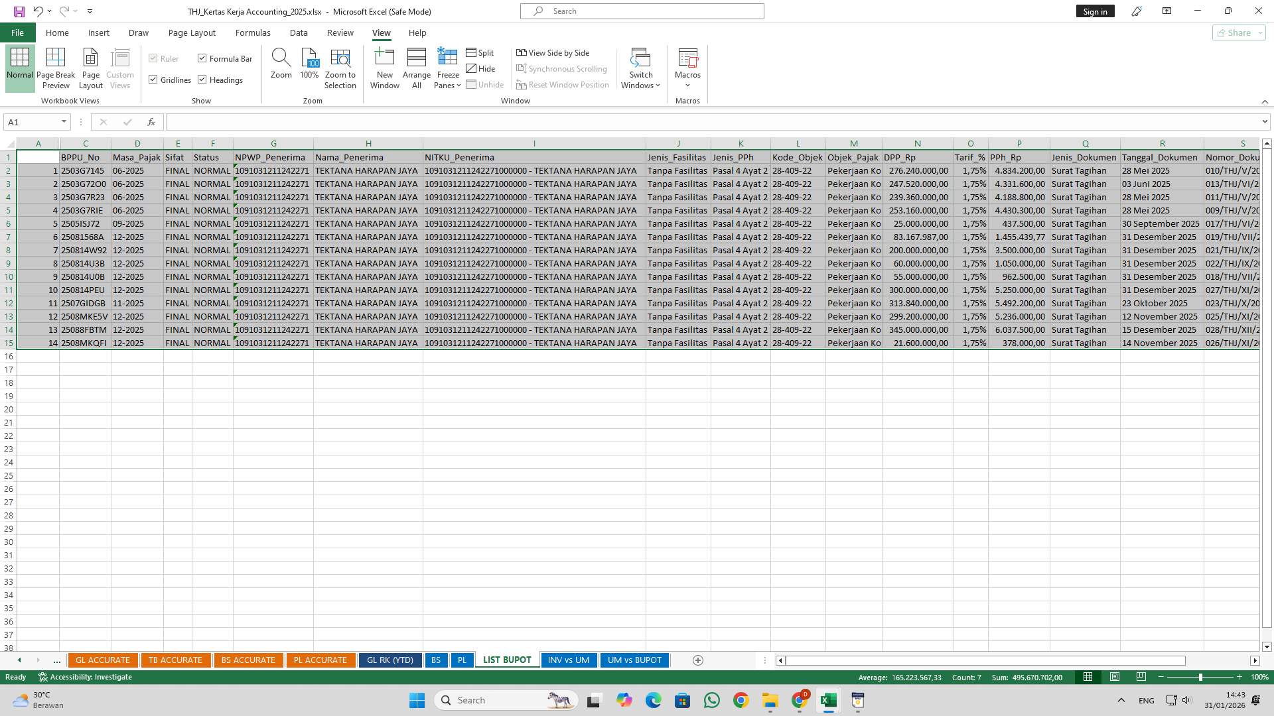Click the Sign in button
The height and width of the screenshot is (716, 1274).
click(1095, 11)
